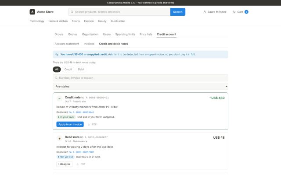Focus the product search input field
This screenshot has width=281, height=175.
coord(119,12)
